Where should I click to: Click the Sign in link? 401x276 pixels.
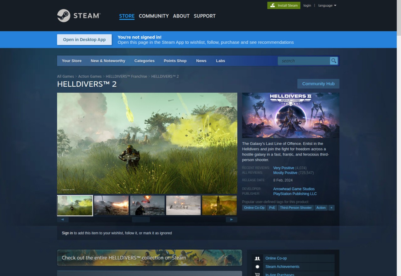point(67,233)
